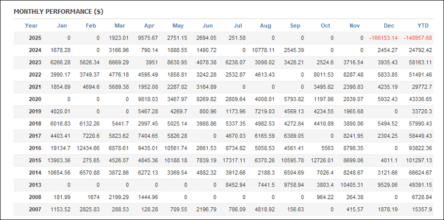This screenshot has height=220, width=444.
Task: Click the Year column header
Action: pyautogui.click(x=31, y=26)
